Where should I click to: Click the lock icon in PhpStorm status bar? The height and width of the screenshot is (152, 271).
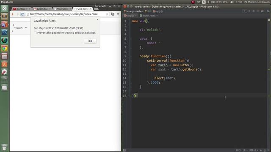[x=261, y=150]
